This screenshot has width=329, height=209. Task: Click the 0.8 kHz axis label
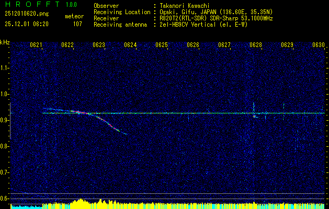pos(5,146)
